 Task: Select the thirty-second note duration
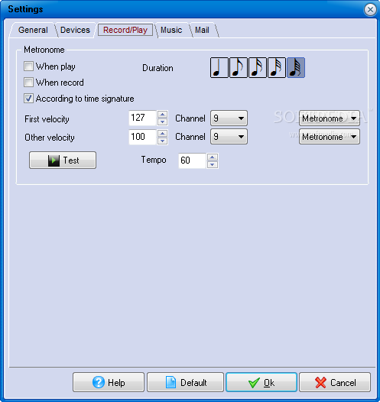277,68
